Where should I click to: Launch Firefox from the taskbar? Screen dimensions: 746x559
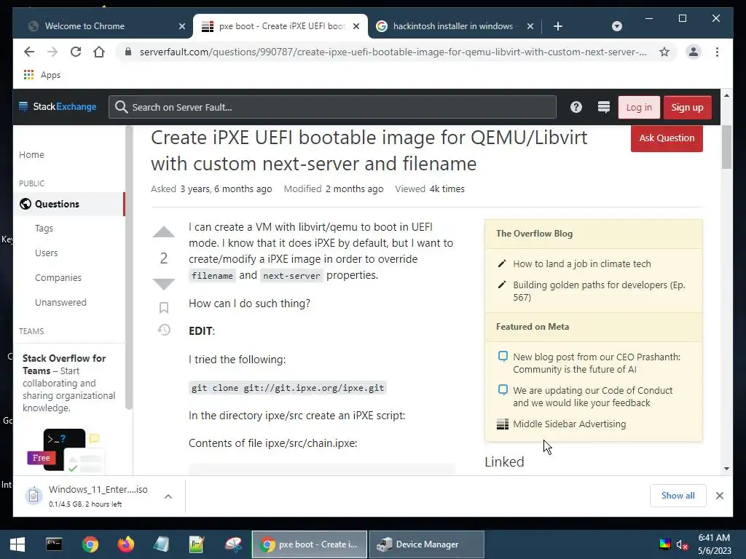(x=125, y=544)
